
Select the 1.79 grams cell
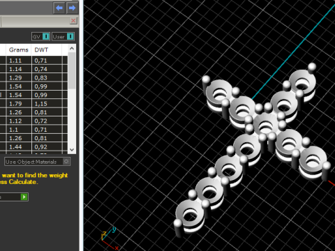tap(19, 104)
